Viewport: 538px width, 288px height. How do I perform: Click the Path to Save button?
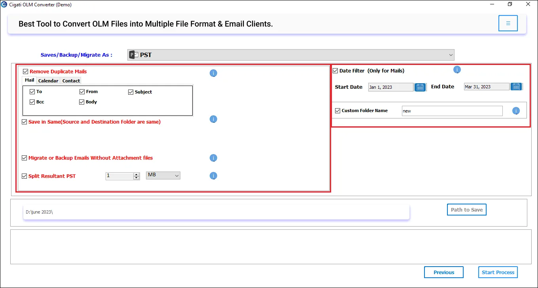pos(467,210)
